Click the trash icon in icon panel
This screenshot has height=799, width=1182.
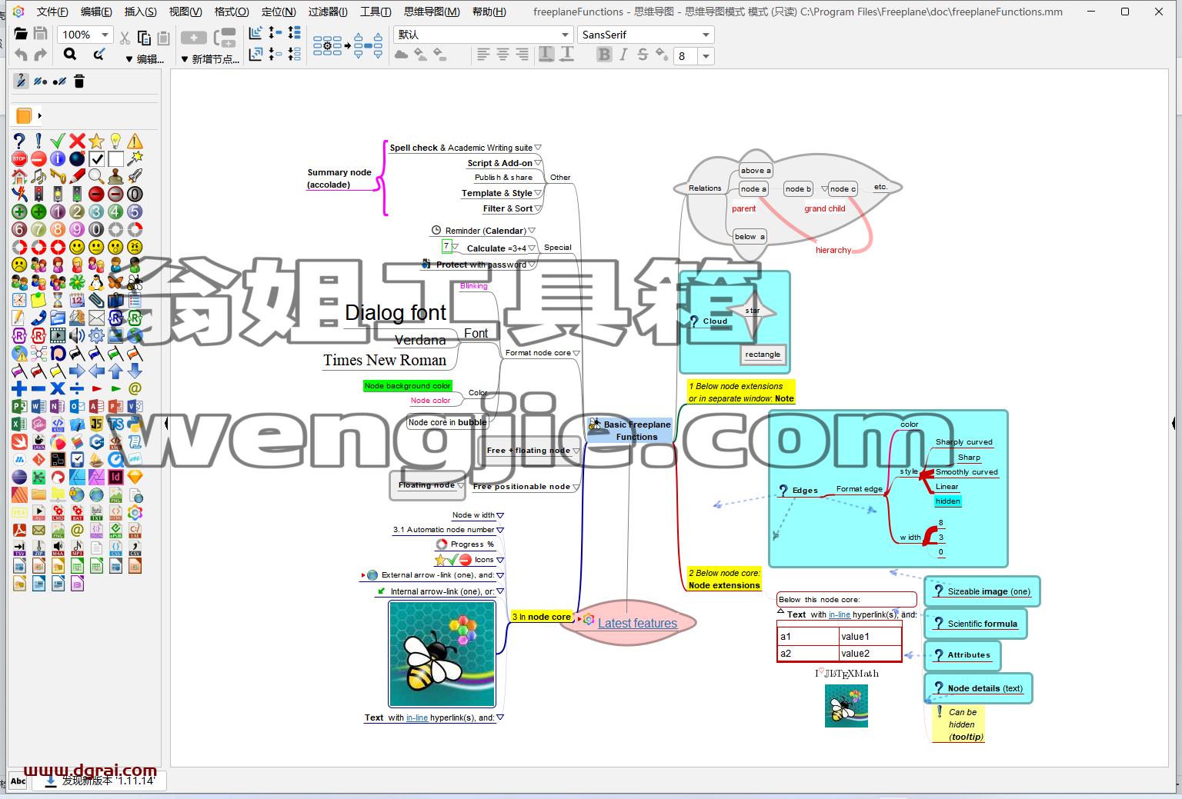pos(78,81)
